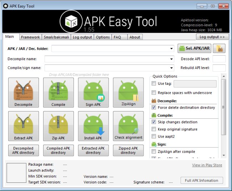
Task: Uncheck Force delete destination directory
Action: (154, 107)
